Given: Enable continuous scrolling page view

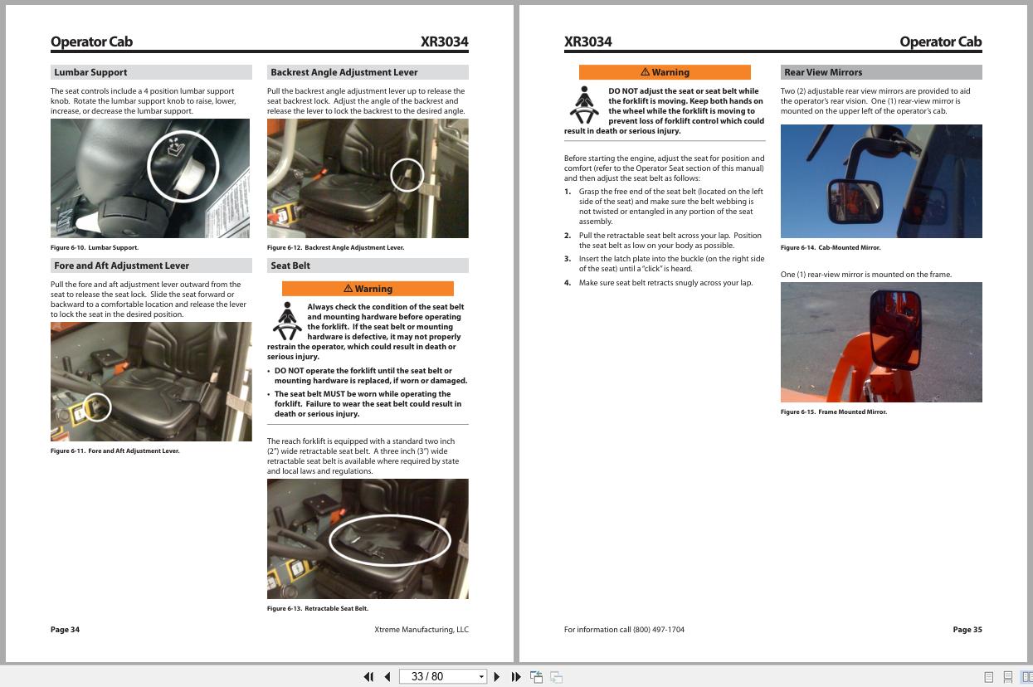Looking at the screenshot, I should point(1008,676).
